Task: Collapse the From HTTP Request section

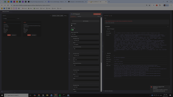Action: click(x=106, y=29)
